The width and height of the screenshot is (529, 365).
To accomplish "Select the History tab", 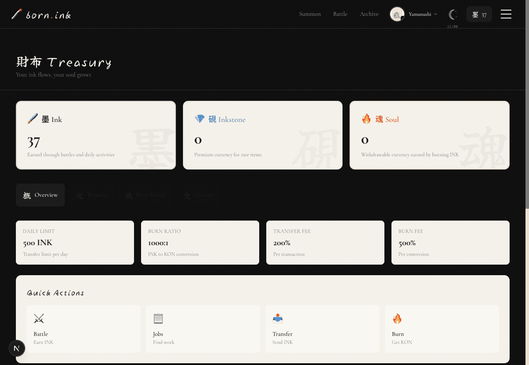I will tap(198, 195).
